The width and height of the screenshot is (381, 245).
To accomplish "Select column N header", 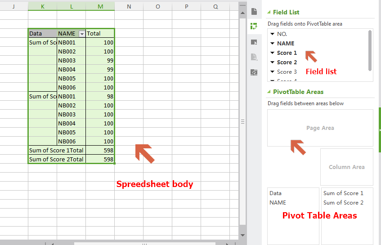I will pyautogui.click(x=129, y=7).
